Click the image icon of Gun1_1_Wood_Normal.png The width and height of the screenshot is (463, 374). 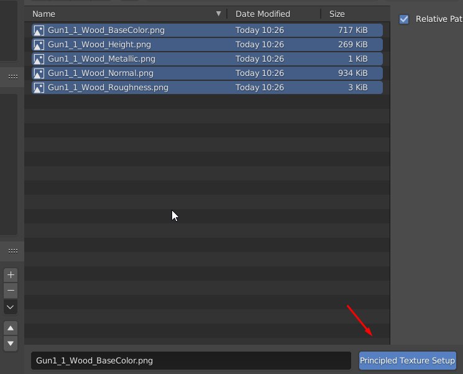39,73
